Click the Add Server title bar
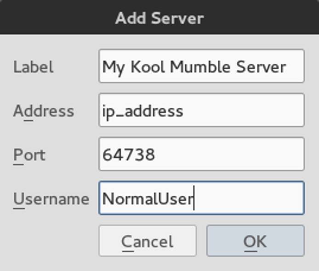 (x=159, y=18)
